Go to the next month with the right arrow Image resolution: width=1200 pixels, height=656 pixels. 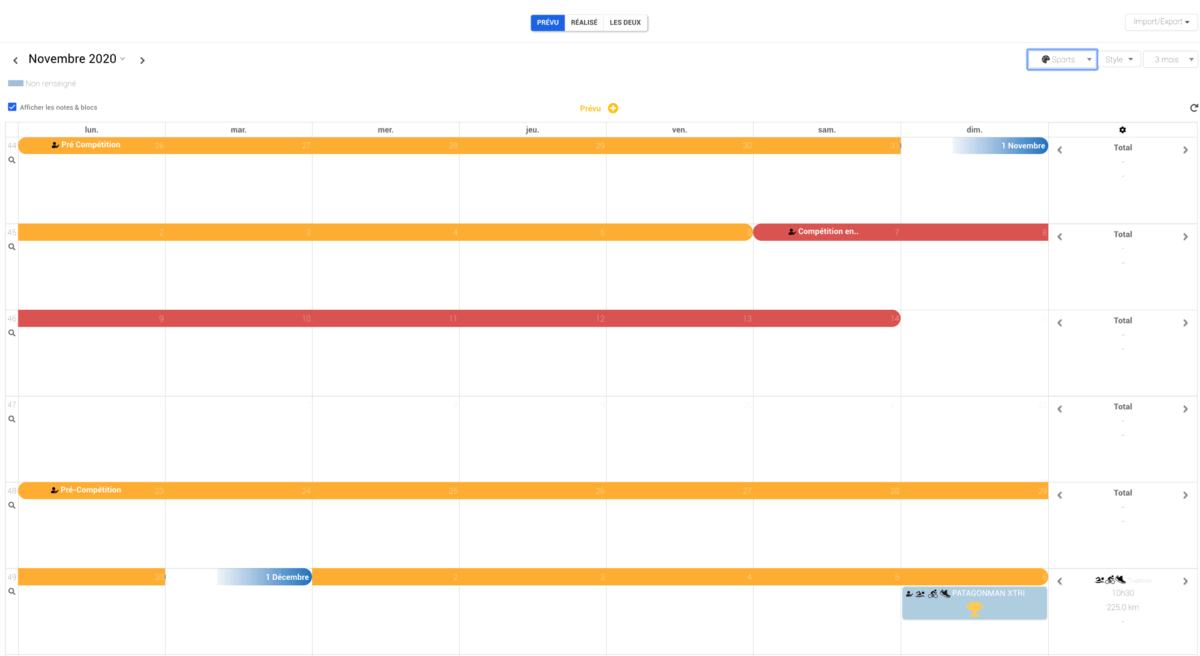tap(142, 60)
